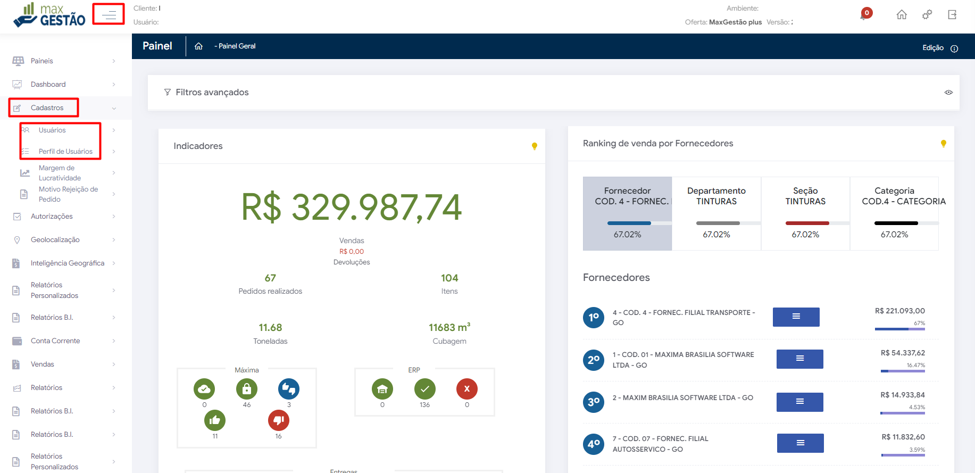Click menu button for 1º supplier

[x=796, y=317]
